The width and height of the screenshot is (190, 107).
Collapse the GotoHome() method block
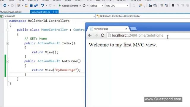(x=8, y=61)
